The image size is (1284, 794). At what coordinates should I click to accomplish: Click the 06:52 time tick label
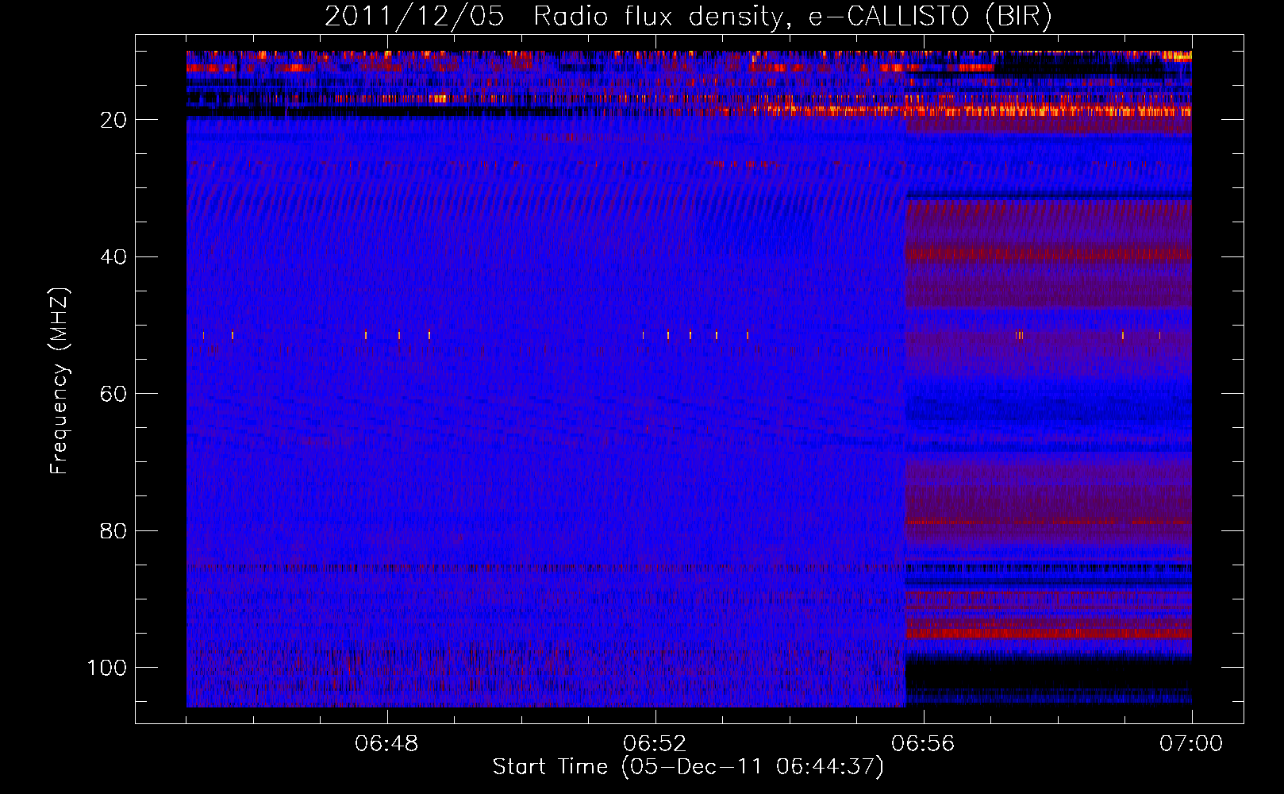[x=655, y=744]
